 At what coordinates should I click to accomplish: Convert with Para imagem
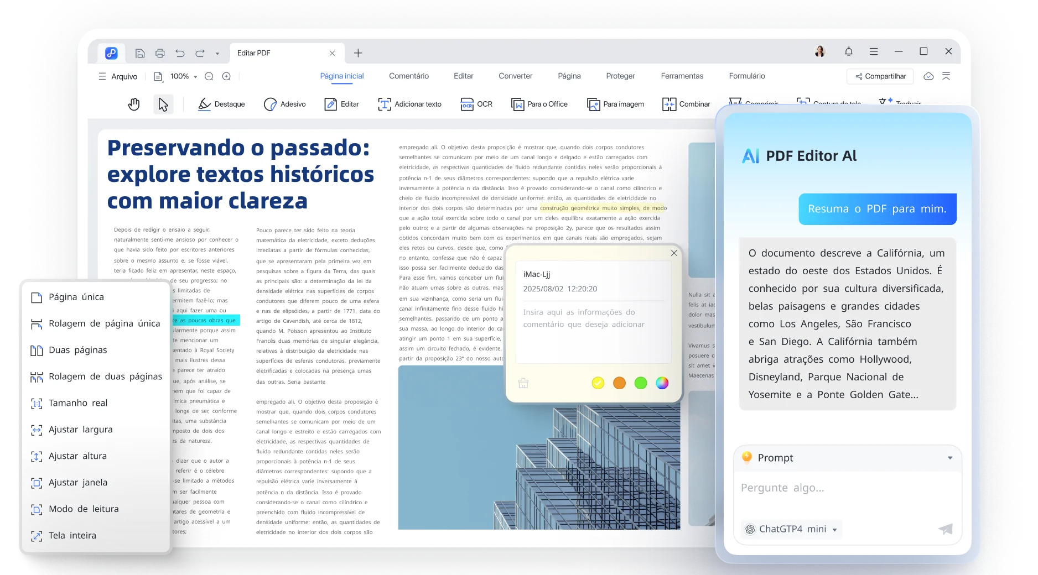(615, 104)
